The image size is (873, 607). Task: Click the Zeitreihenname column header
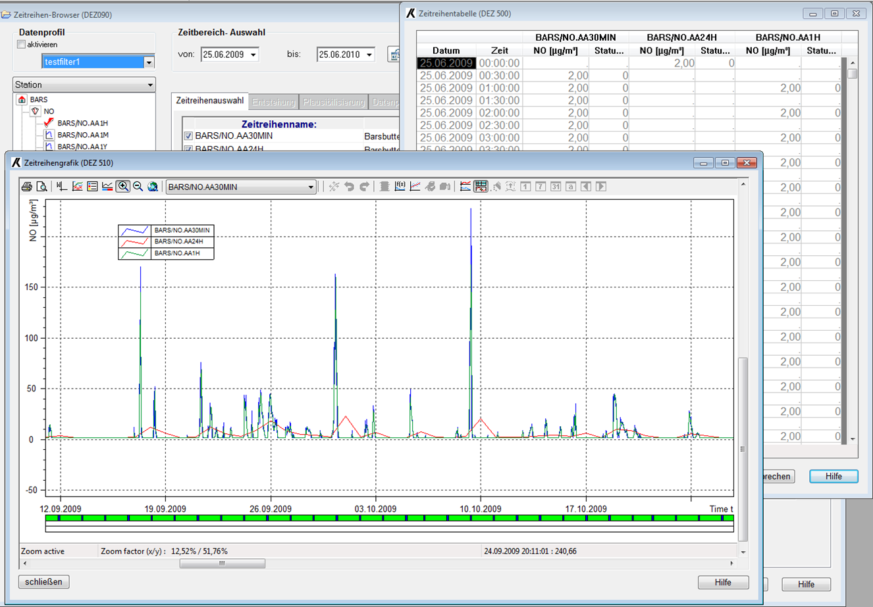click(279, 124)
